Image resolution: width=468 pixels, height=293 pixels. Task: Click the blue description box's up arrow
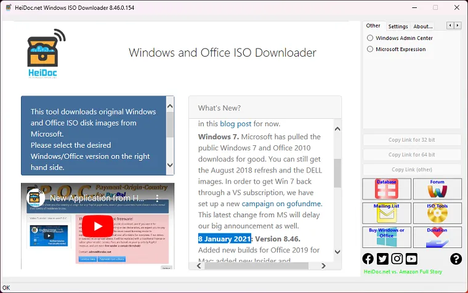(170, 106)
